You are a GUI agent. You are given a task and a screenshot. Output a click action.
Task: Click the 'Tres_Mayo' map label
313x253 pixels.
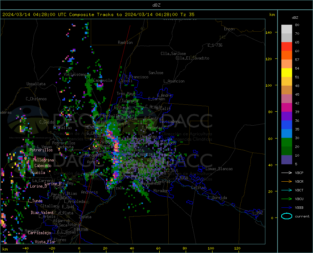click(126, 94)
